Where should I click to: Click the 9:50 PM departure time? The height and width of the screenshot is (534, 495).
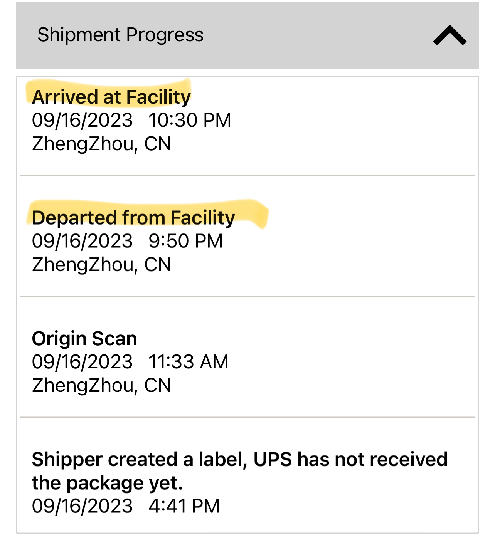(185, 241)
